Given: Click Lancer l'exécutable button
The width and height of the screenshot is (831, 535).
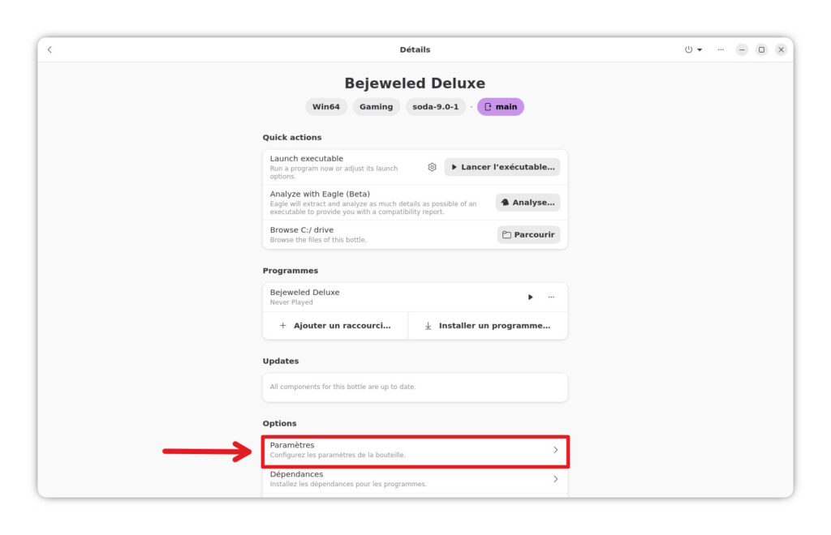Looking at the screenshot, I should (x=502, y=167).
